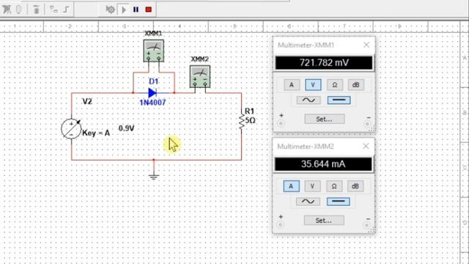
Task: Click the trash can delete toolbar icon
Action: [x=36, y=10]
